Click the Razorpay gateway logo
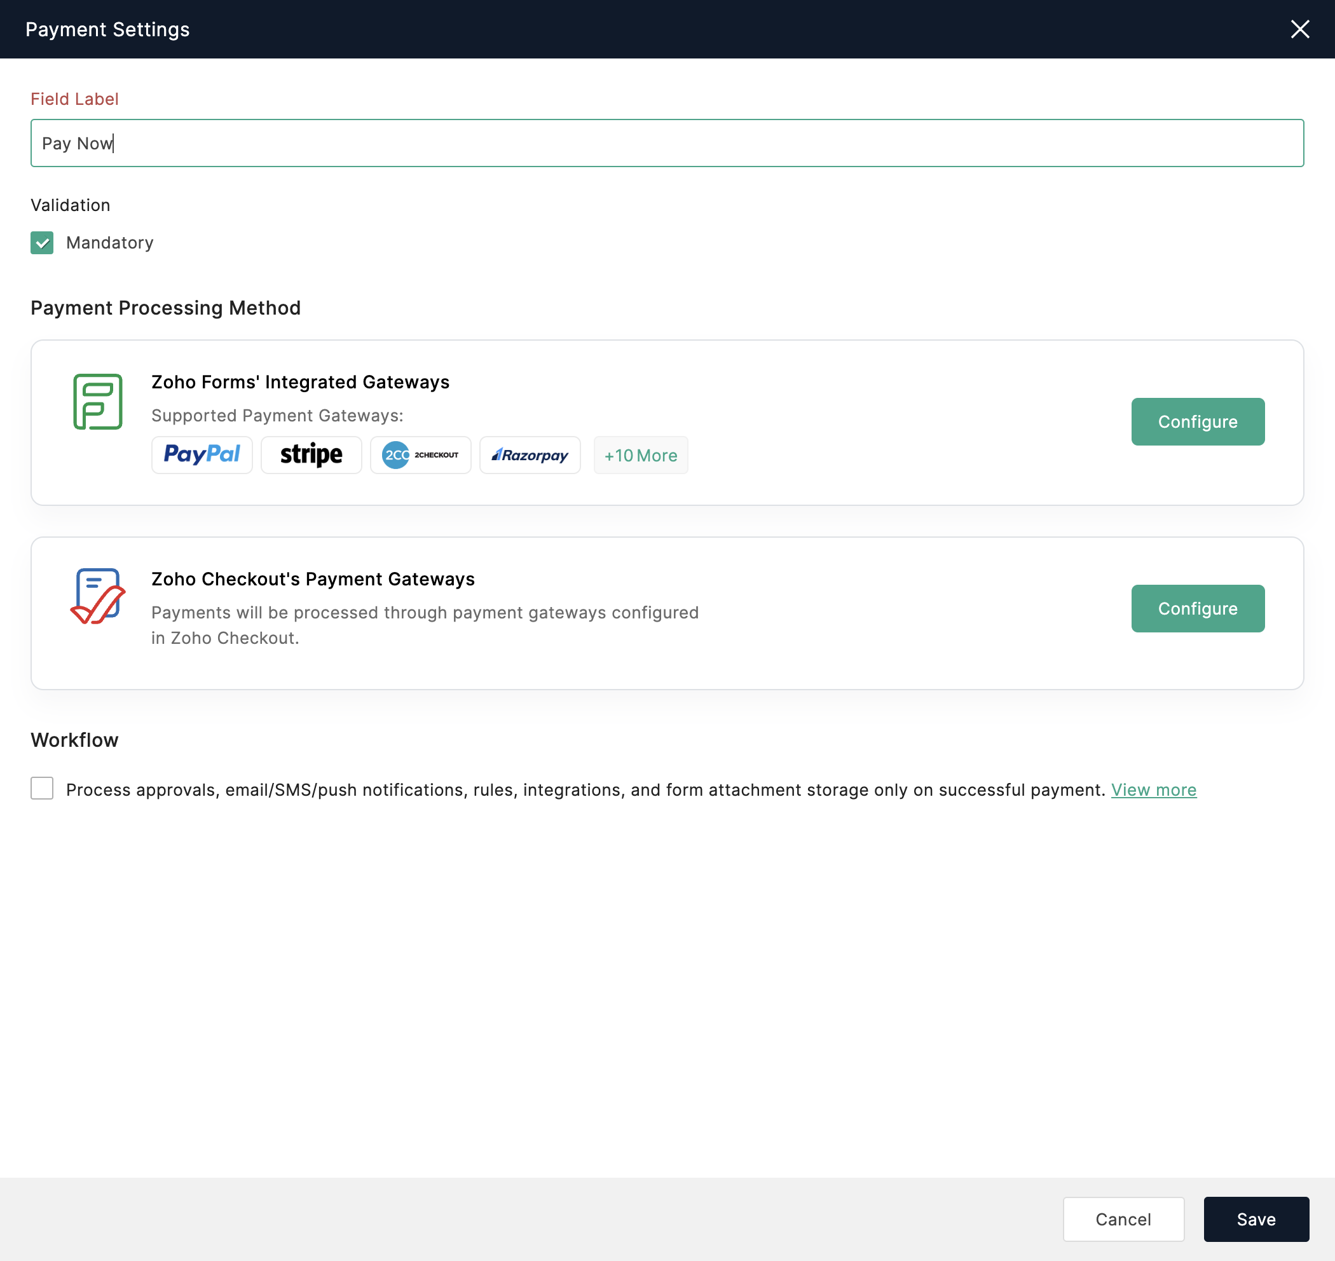1335x1261 pixels. tap(530, 455)
